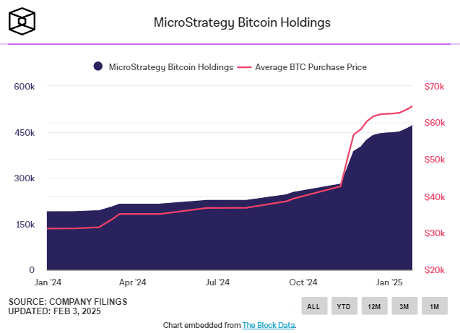Toggle MicroStrategy Bitcoin Holdings legend series

[170, 67]
